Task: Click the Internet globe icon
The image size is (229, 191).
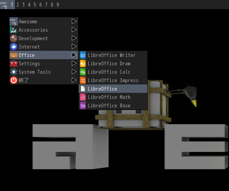Action: [x=14, y=47]
